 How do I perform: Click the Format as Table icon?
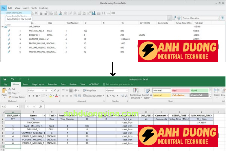pos(146,93)
